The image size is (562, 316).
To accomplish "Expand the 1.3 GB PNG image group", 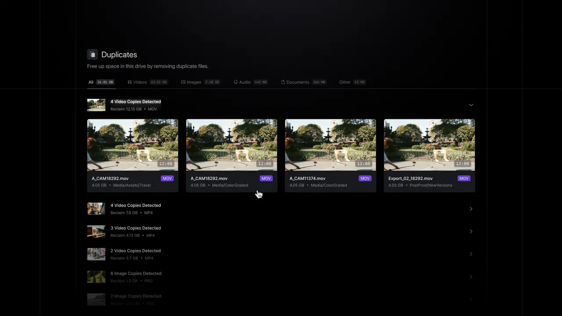I will pos(471,277).
